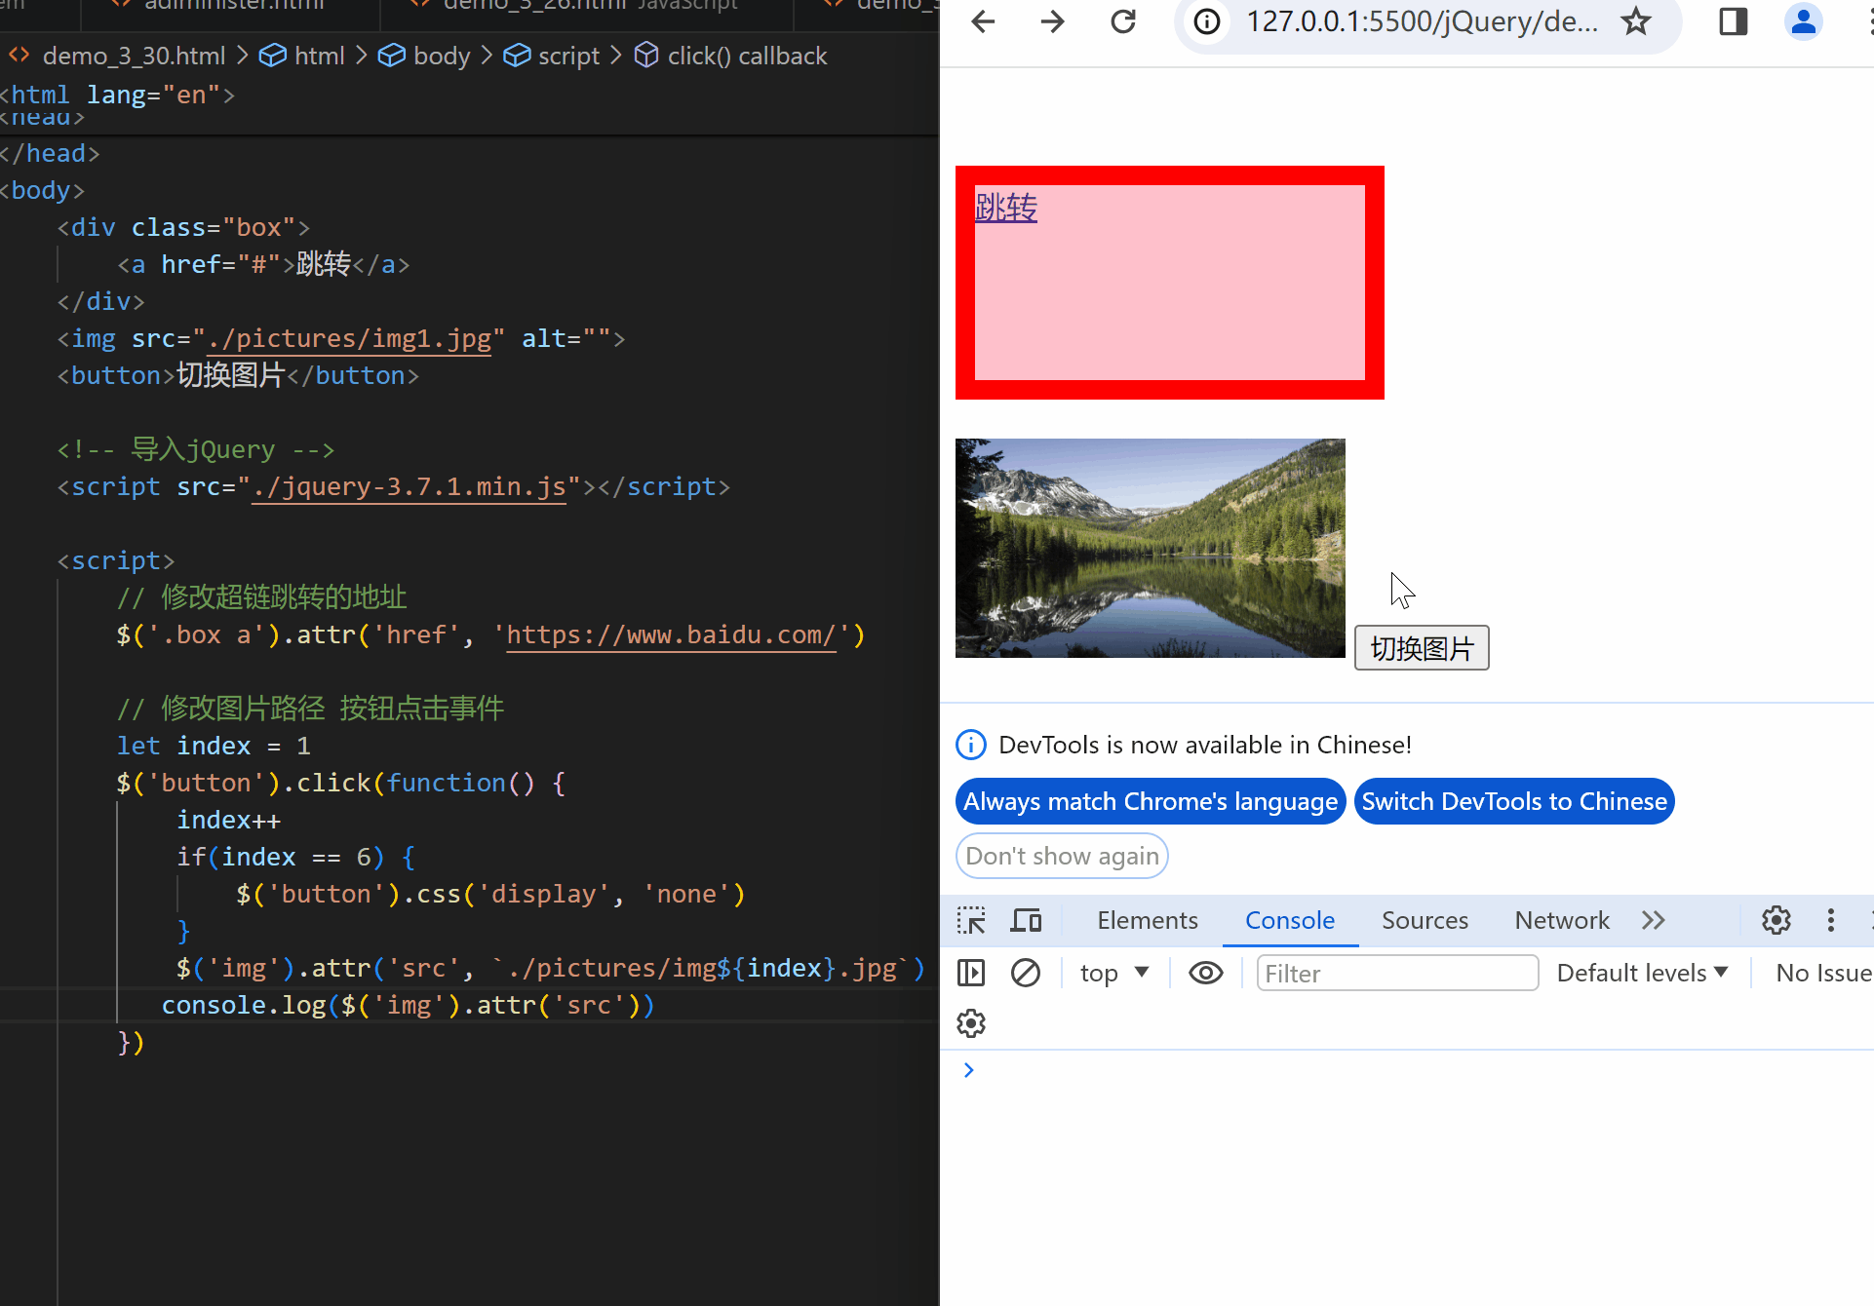This screenshot has width=1874, height=1306.
Task: Open the top context dropdown
Action: click(1114, 973)
